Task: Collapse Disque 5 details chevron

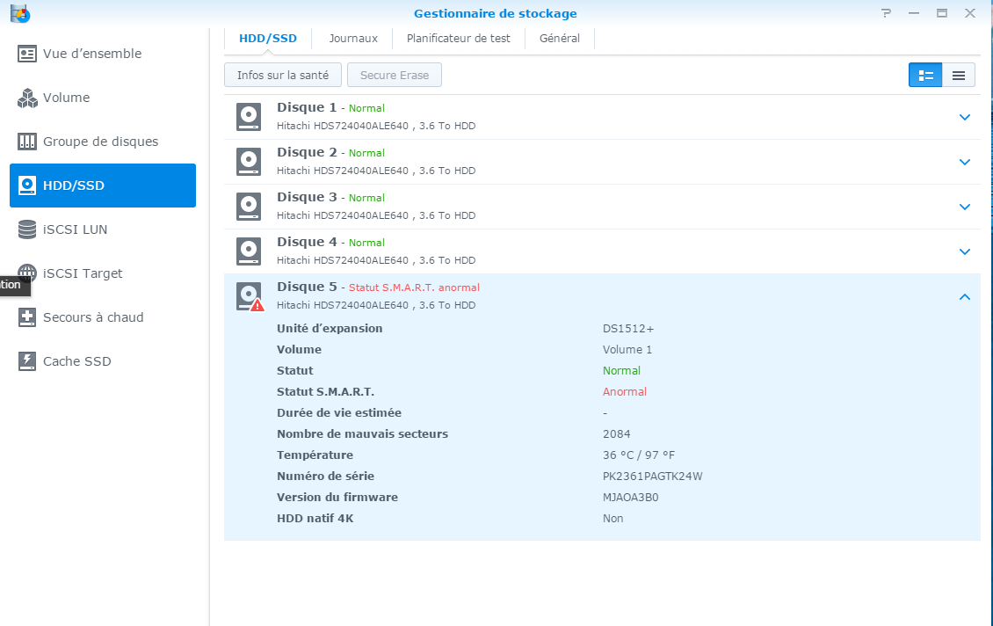Action: (x=965, y=297)
